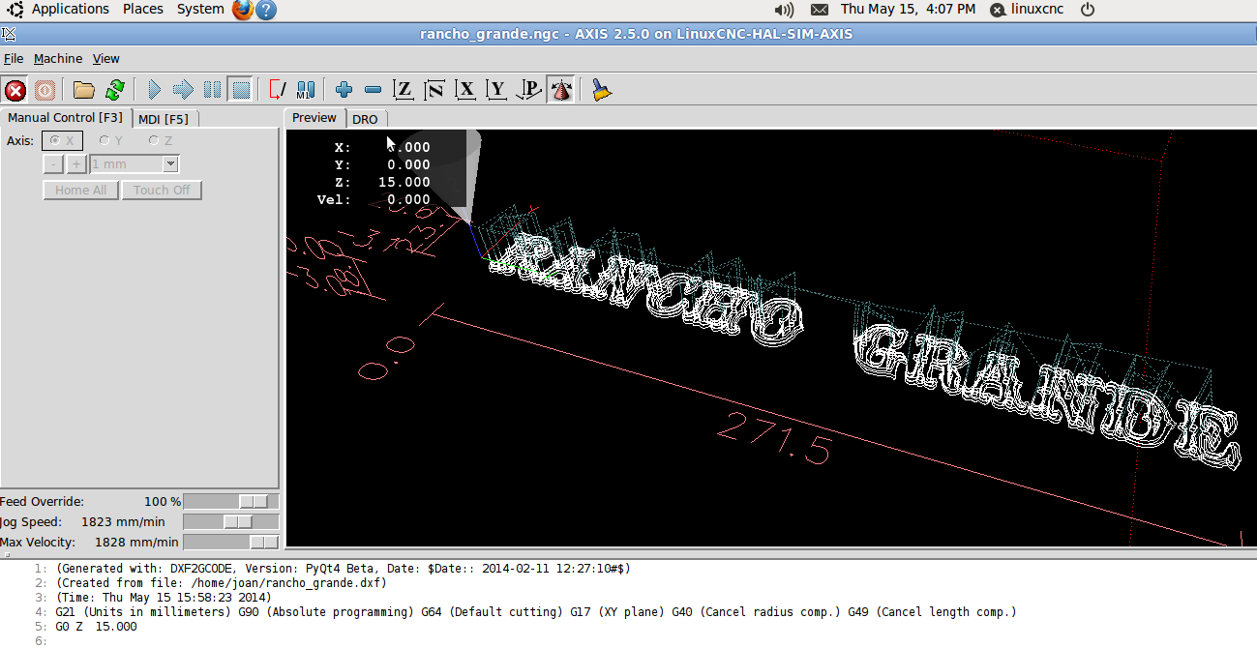1257x648 pixels.
Task: Toggle the machine power icon
Action: tap(45, 91)
